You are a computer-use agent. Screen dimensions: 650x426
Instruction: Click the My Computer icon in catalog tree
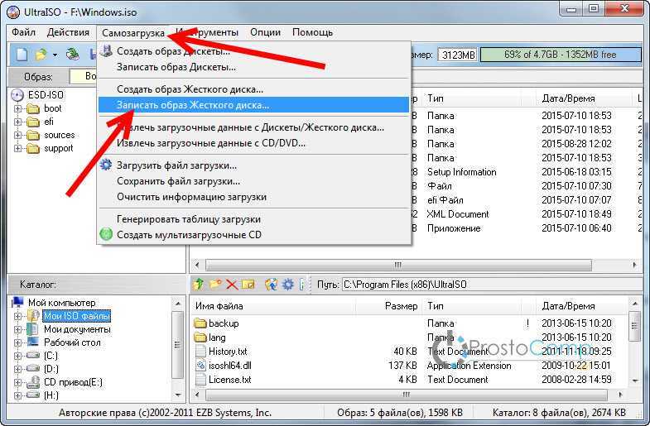pos(17,302)
